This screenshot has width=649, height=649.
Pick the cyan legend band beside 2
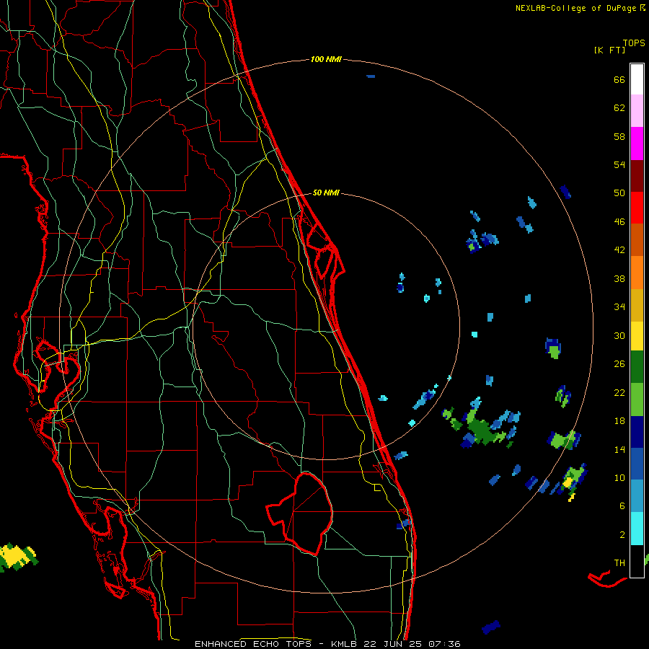tap(637, 529)
